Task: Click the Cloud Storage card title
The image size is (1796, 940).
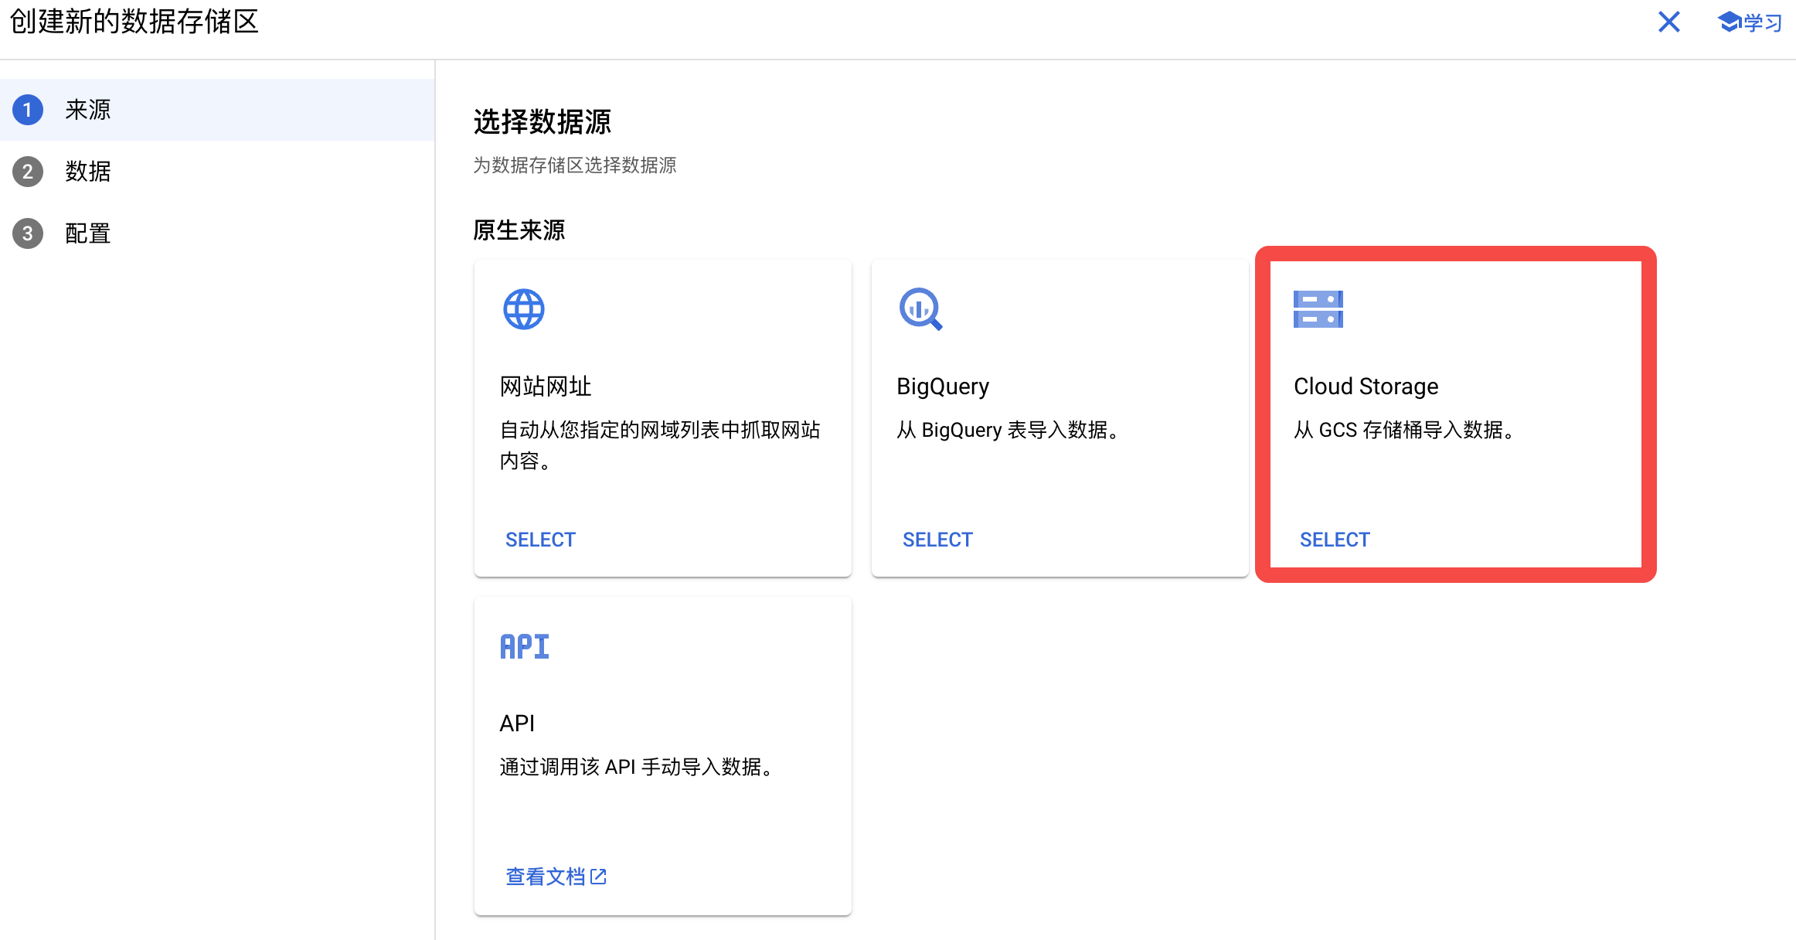Action: (x=1366, y=386)
